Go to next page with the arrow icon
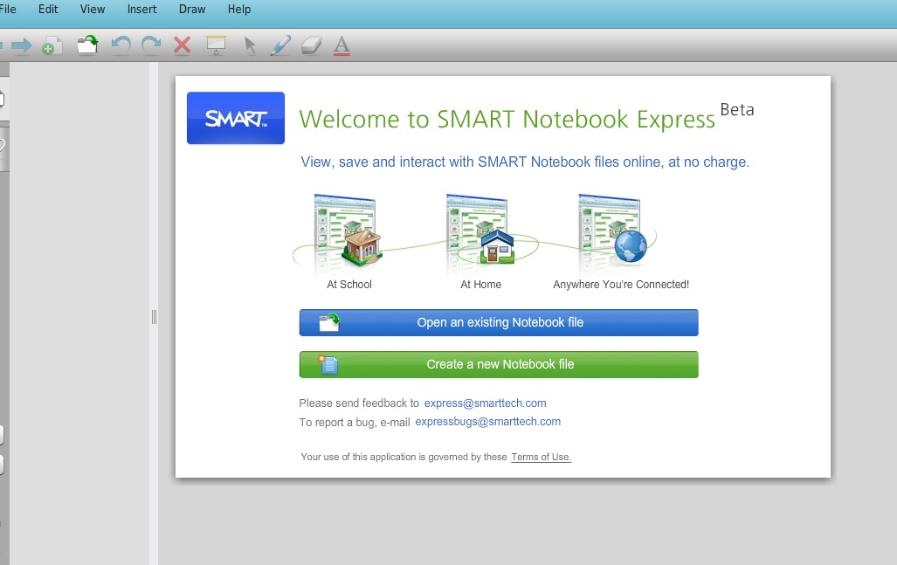Image resolution: width=897 pixels, height=565 pixels. point(22,45)
